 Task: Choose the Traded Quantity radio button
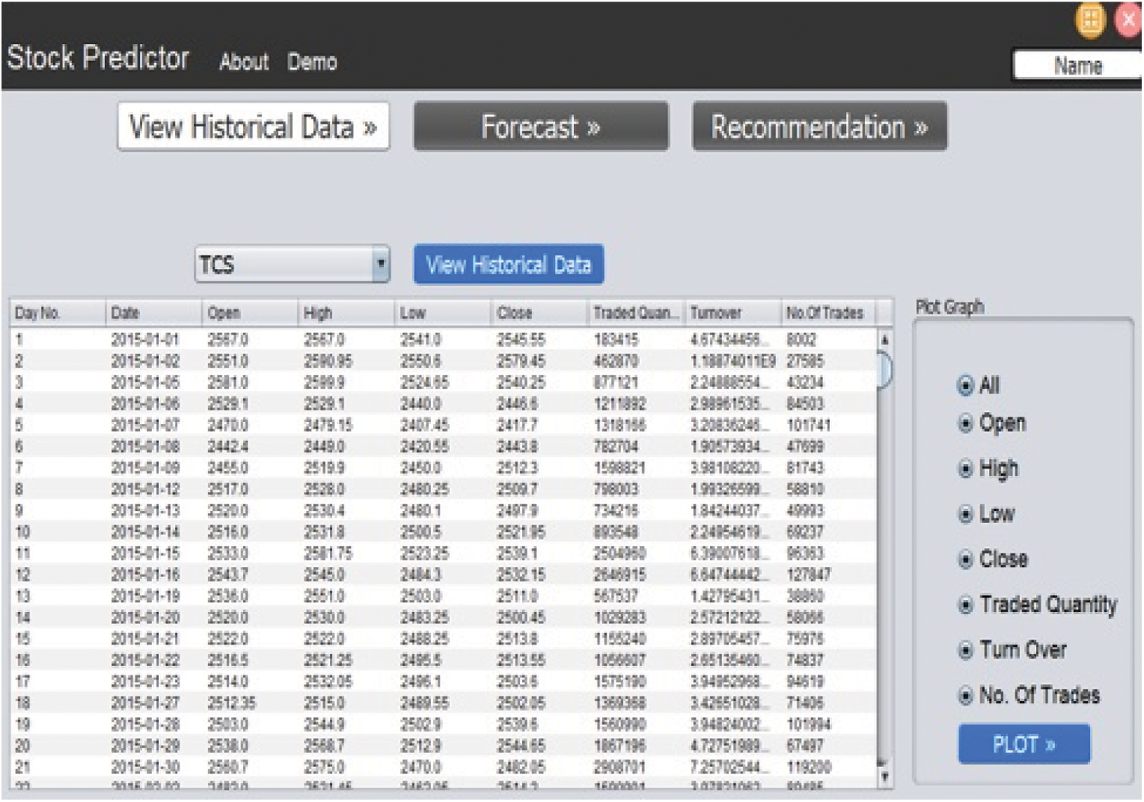[965, 605]
